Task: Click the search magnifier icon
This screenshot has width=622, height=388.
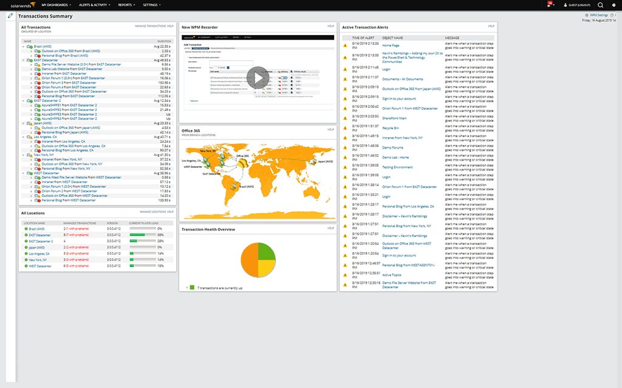Action: pos(600,5)
